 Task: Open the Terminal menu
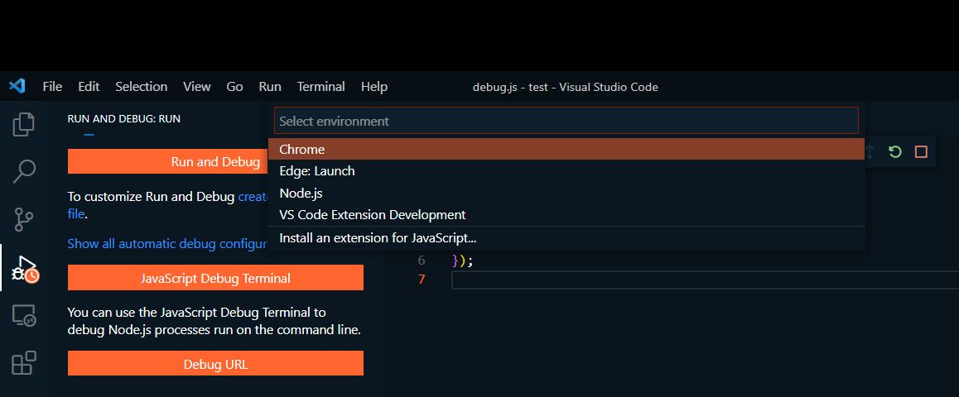321,87
